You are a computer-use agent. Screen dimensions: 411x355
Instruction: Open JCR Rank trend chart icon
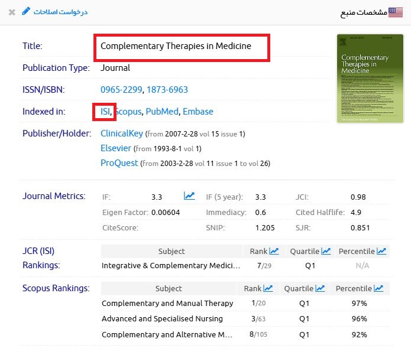[x=274, y=251]
